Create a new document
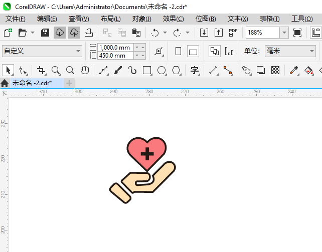Image resolution: width=322 pixels, height=252 pixels. point(8,33)
